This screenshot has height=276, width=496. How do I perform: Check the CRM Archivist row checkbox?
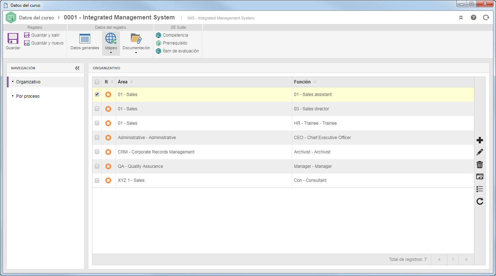97,152
